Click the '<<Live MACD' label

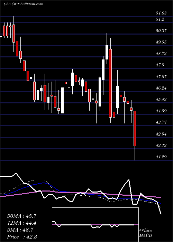[x=146, y=233]
